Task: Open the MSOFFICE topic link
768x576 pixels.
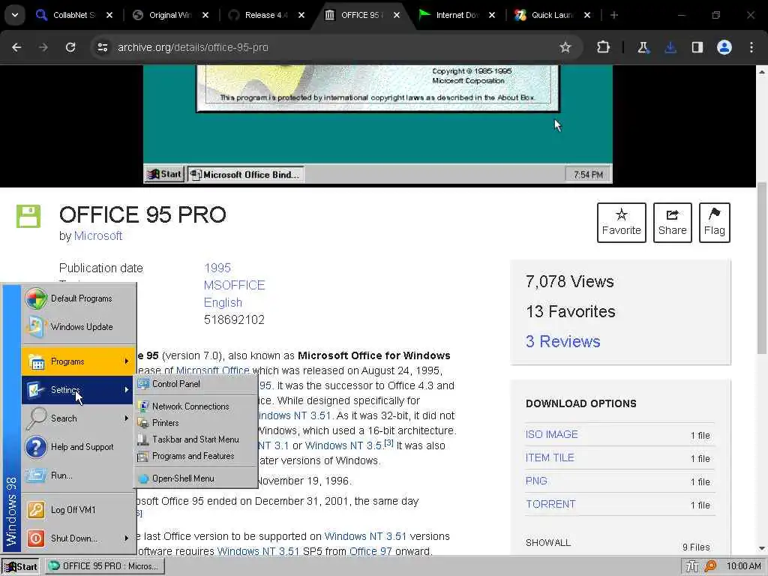Action: pyautogui.click(x=234, y=285)
